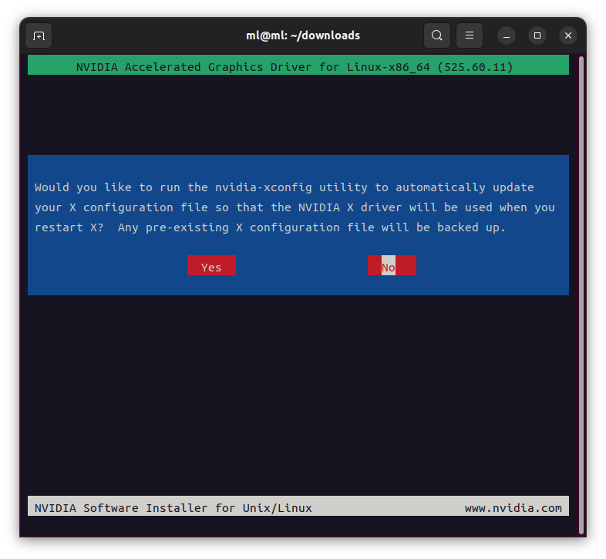Maximize the terminal window
The width and height of the screenshot is (606, 559).
(x=537, y=35)
